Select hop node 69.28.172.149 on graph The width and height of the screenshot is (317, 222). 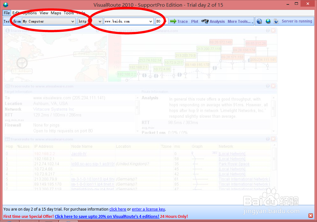pos(221,42)
